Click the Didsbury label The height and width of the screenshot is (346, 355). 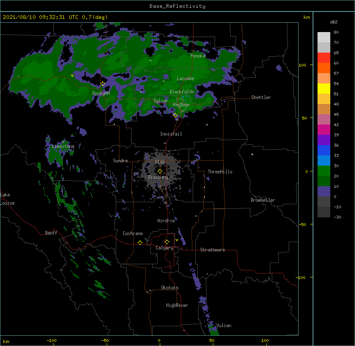coord(158,177)
